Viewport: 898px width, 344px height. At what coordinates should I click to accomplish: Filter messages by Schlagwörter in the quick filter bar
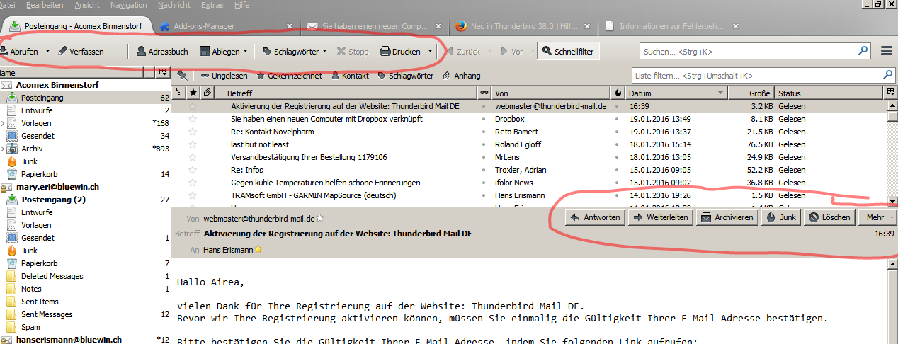click(x=406, y=76)
